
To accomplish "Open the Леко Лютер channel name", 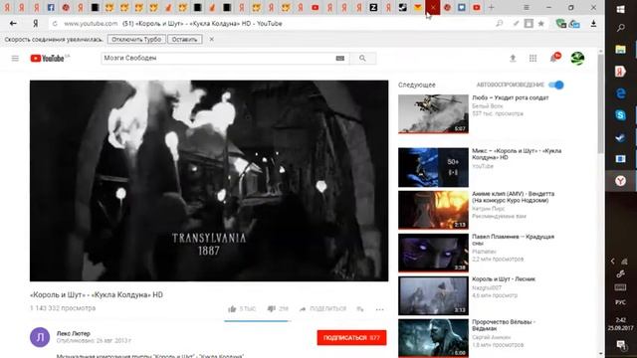I will pos(73,333).
